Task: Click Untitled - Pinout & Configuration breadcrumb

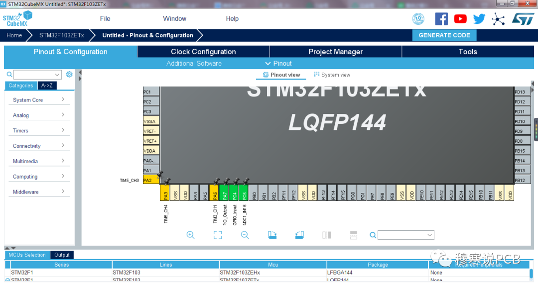Action: coord(147,35)
